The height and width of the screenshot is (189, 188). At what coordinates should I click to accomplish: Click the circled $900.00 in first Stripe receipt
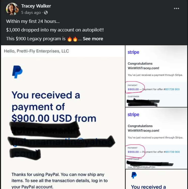coord(133,89)
